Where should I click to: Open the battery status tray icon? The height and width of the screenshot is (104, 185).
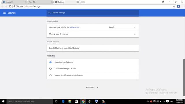coord(161,101)
